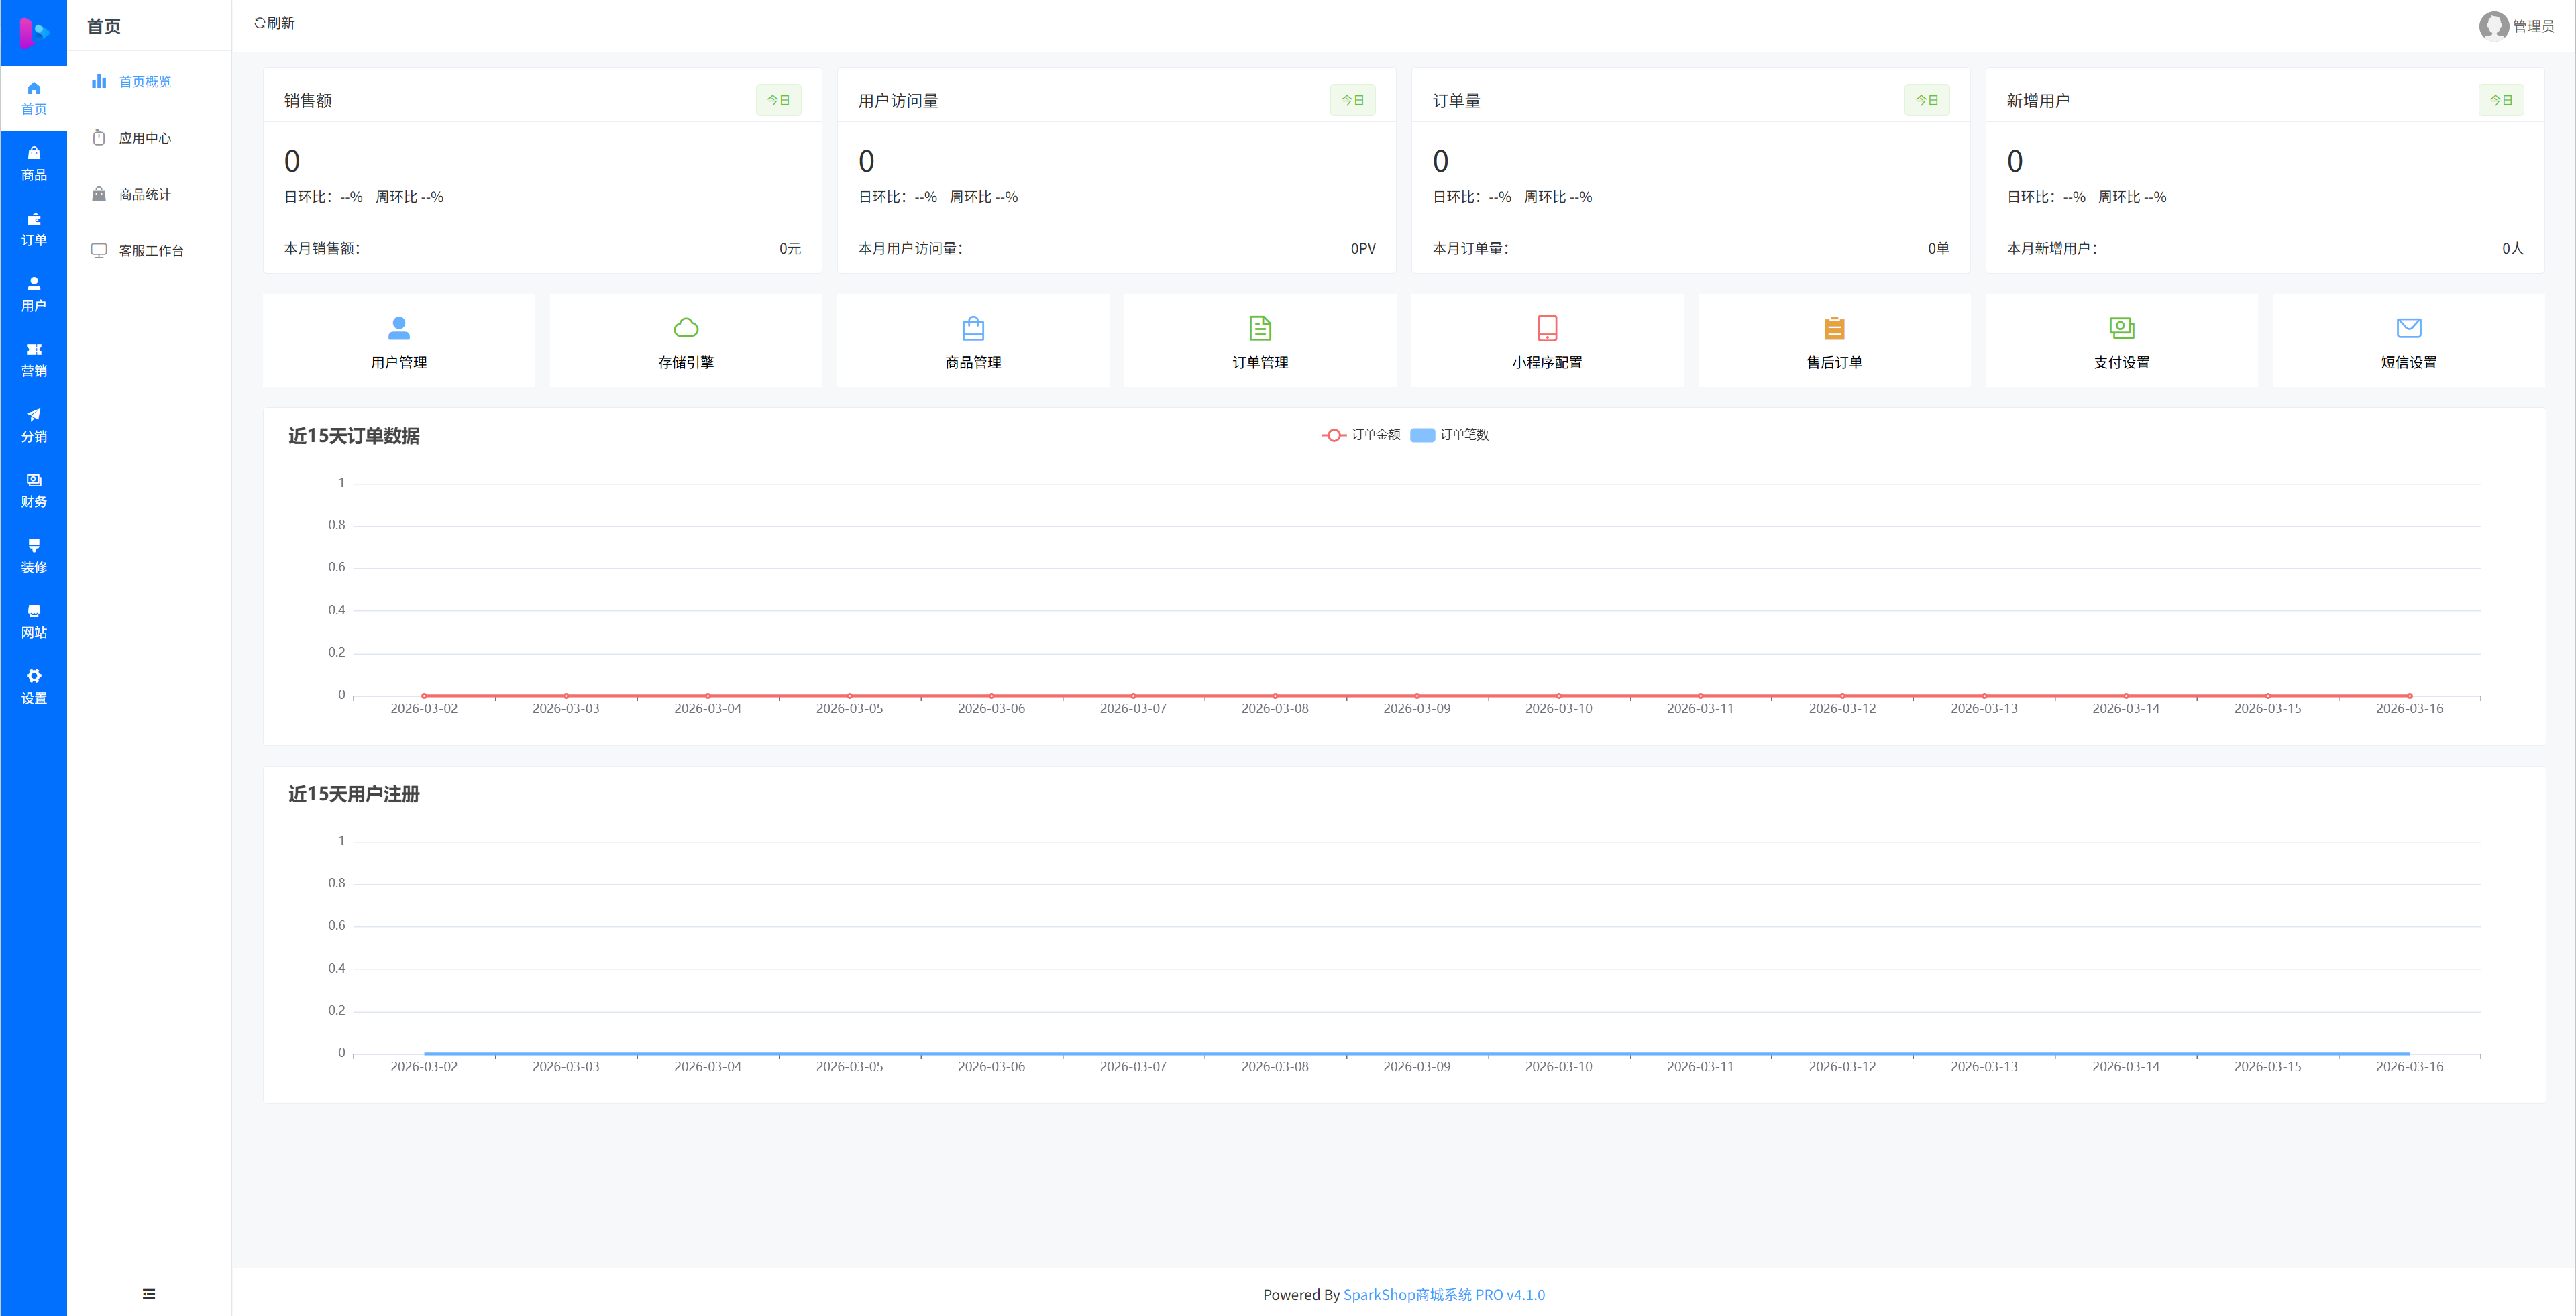Viewport: 2576px width, 1316px height.
Task: Open SparkShop商城系统 PRO footer link
Action: [x=1443, y=1294]
